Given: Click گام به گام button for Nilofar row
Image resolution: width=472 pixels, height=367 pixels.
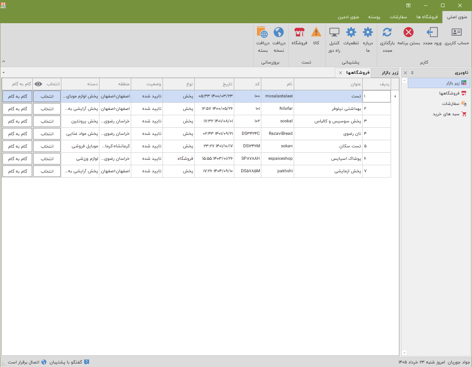Looking at the screenshot, I should [17, 109].
